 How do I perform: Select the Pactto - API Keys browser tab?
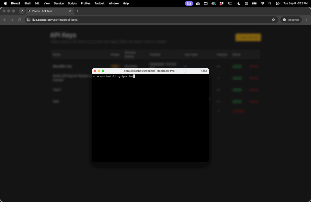(x=50, y=11)
